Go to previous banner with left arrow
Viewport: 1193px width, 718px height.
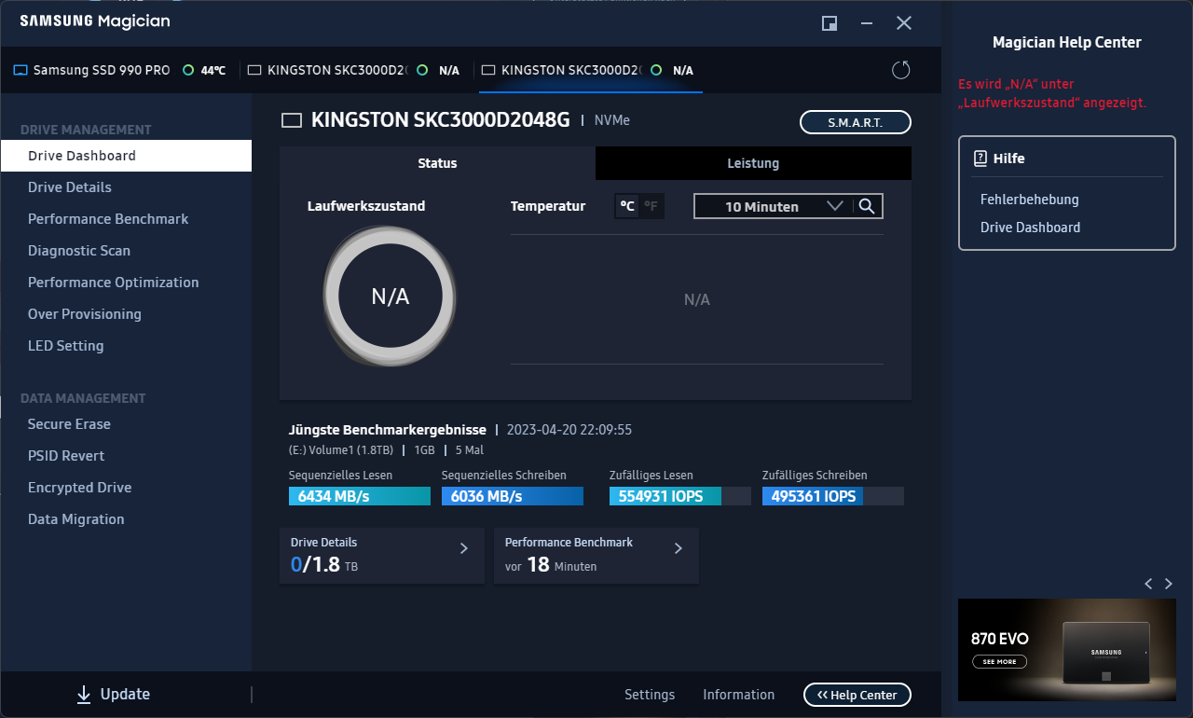[x=1148, y=584]
